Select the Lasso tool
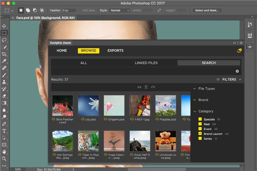 point(4,40)
